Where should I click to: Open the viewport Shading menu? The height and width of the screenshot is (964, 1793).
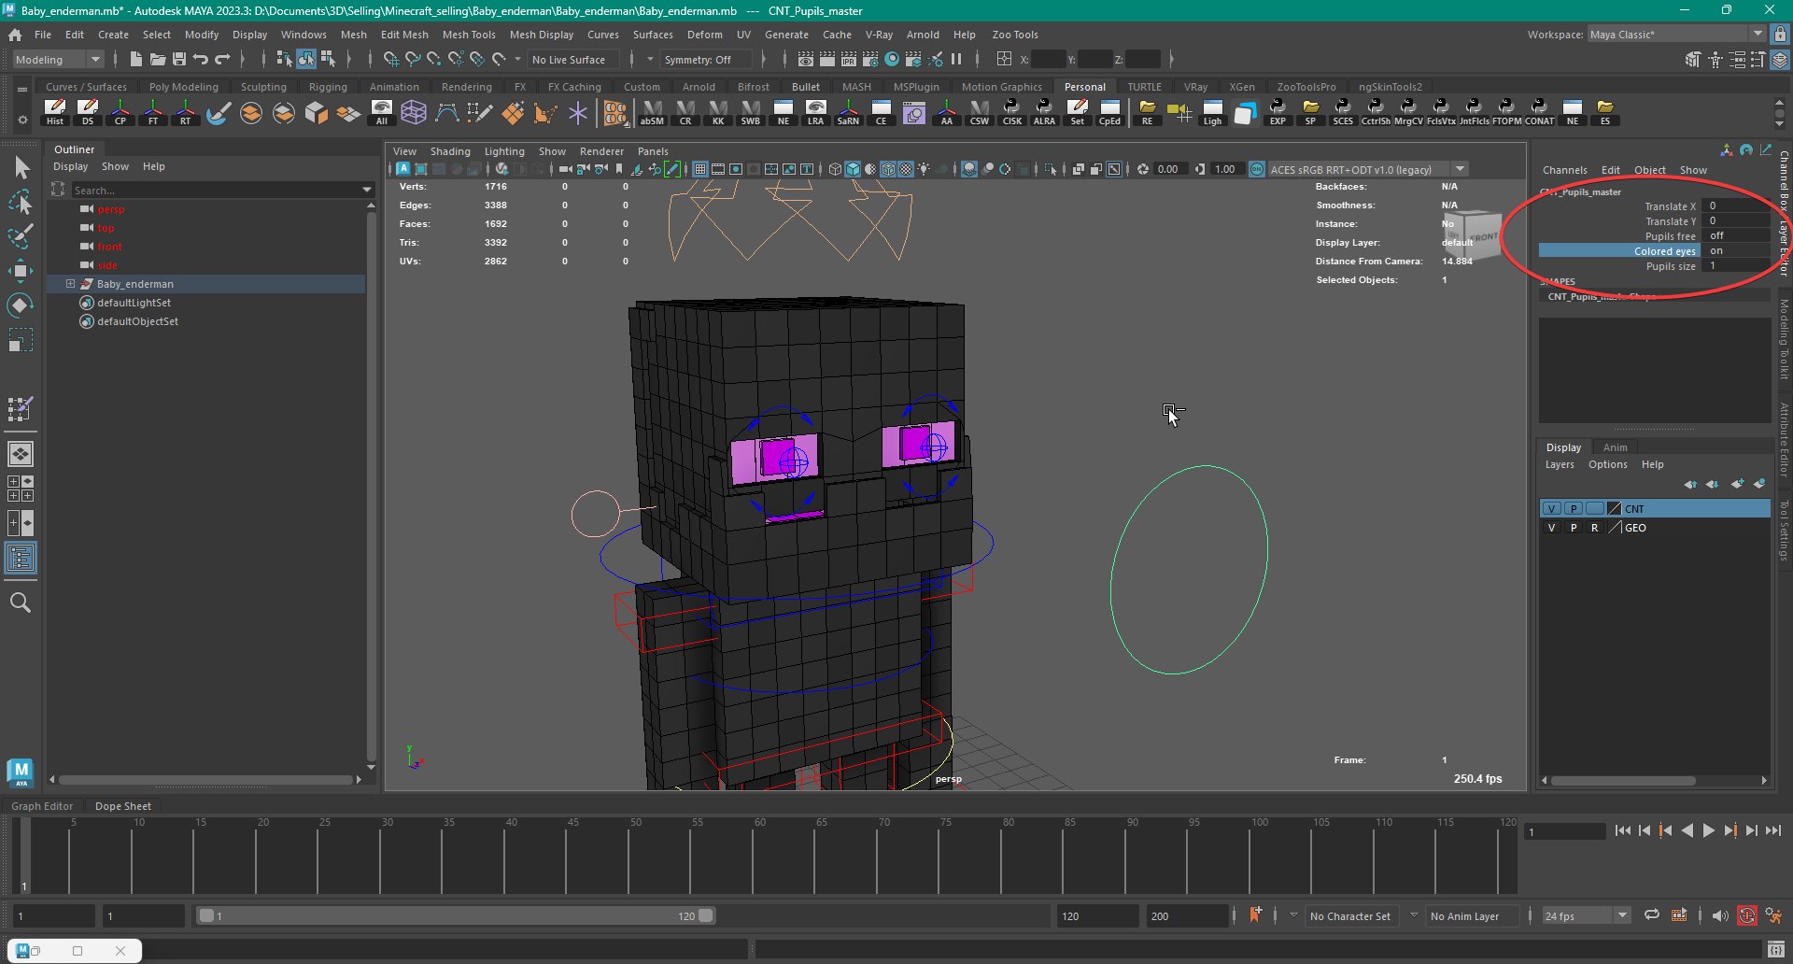[450, 151]
